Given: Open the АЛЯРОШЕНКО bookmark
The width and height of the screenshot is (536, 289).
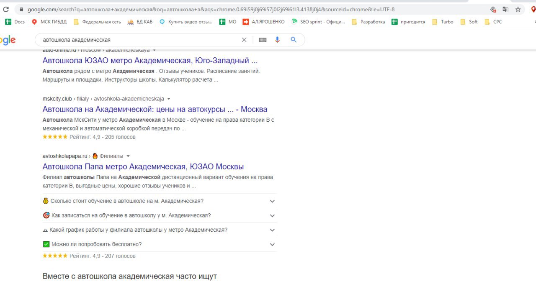Looking at the screenshot, I should [264, 22].
